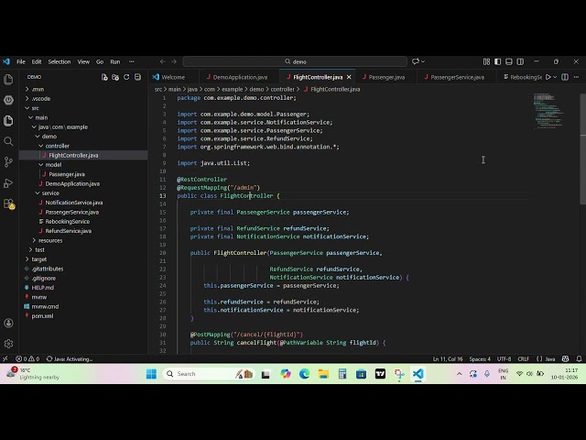
Task: Change indentation via Spaces: 4
Action: coord(480,358)
